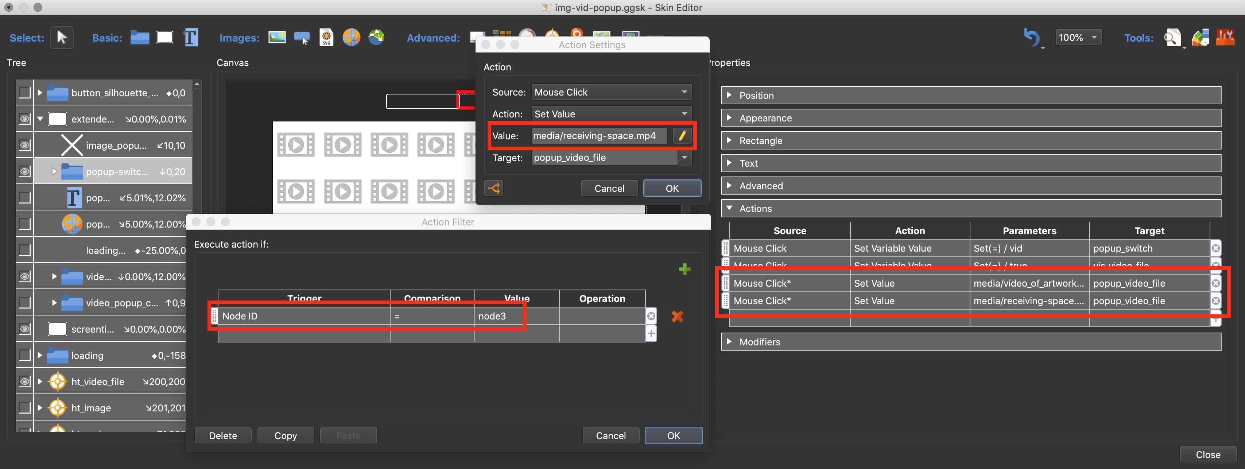Add a filter with green plus
The width and height of the screenshot is (1245, 469).
[684, 269]
